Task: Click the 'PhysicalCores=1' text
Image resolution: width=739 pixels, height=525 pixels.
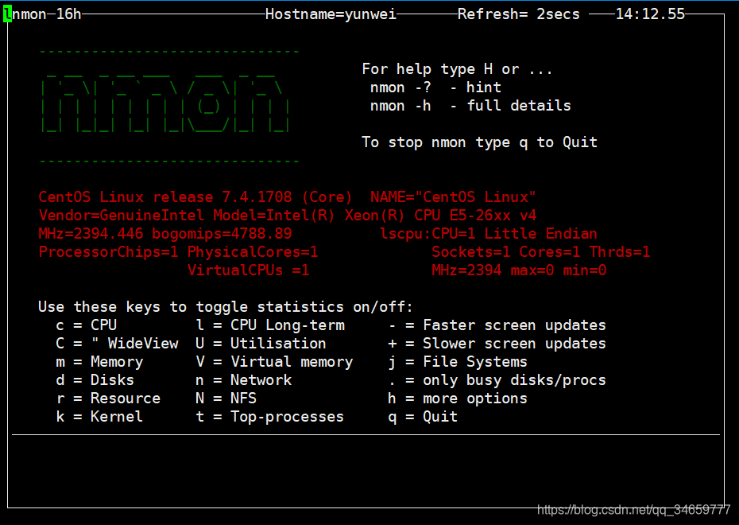Action: pyautogui.click(x=253, y=252)
